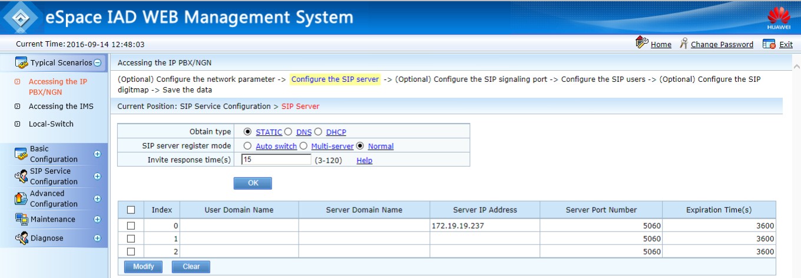This screenshot has width=801, height=278.
Task: Click the Expiration Time(s) column header
Action: [x=719, y=210]
